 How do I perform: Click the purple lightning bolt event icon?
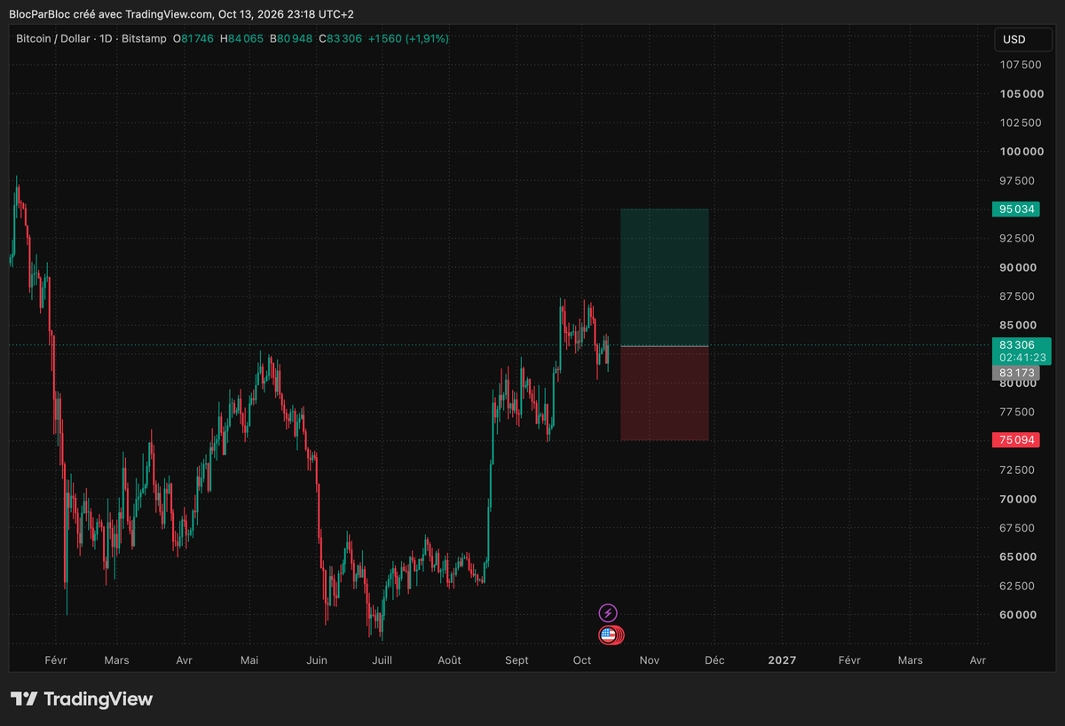coord(608,612)
